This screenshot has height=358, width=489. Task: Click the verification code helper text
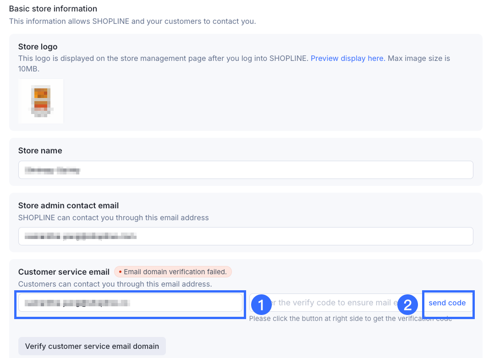coord(351,319)
